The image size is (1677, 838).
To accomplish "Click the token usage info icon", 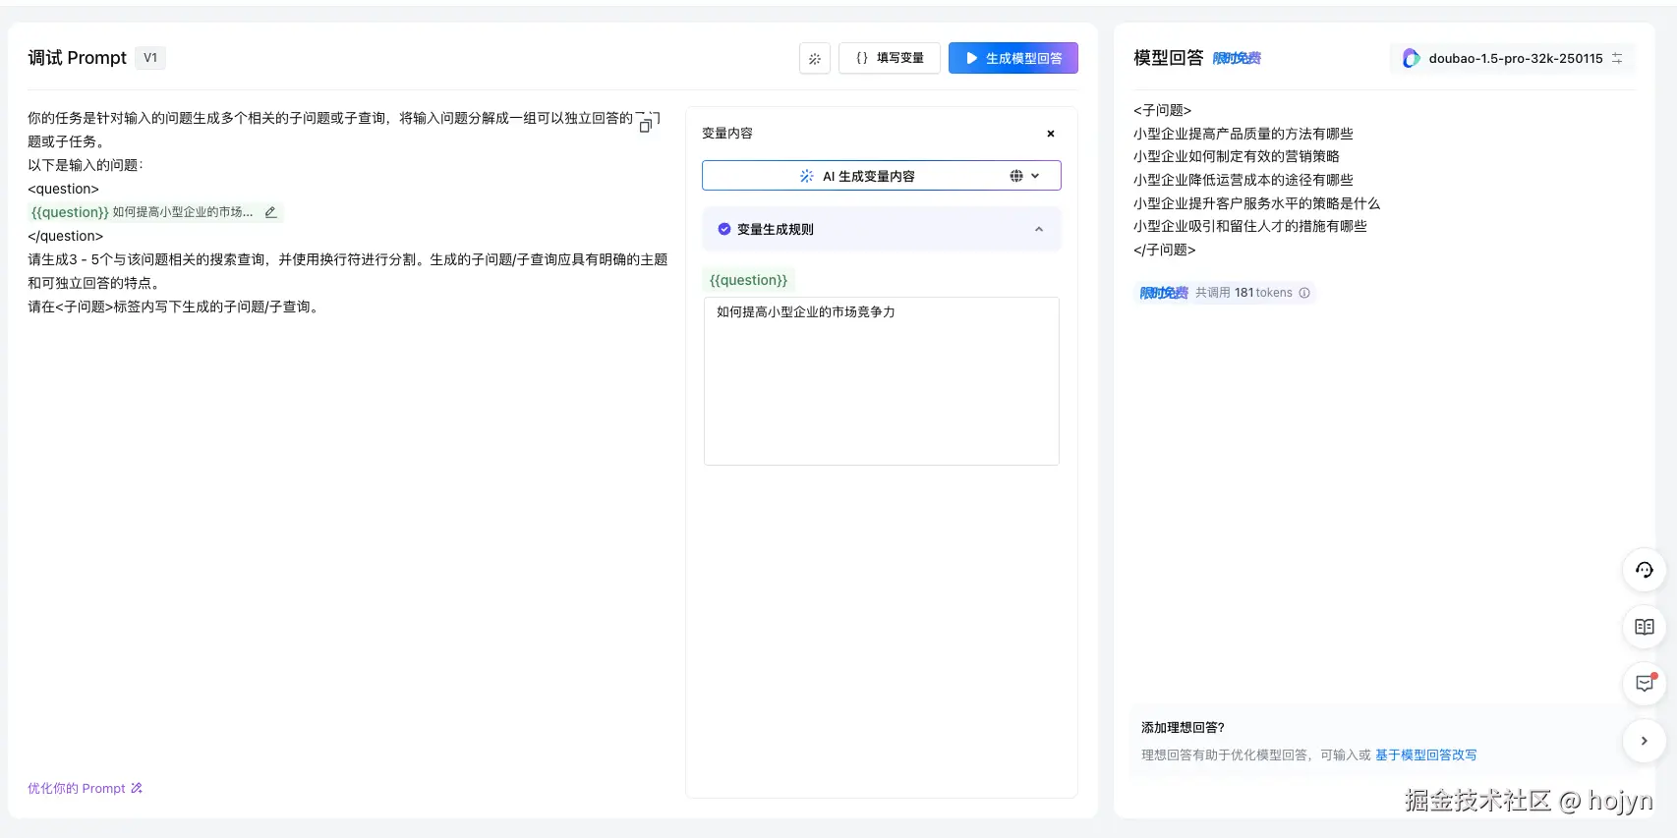I will point(1304,293).
